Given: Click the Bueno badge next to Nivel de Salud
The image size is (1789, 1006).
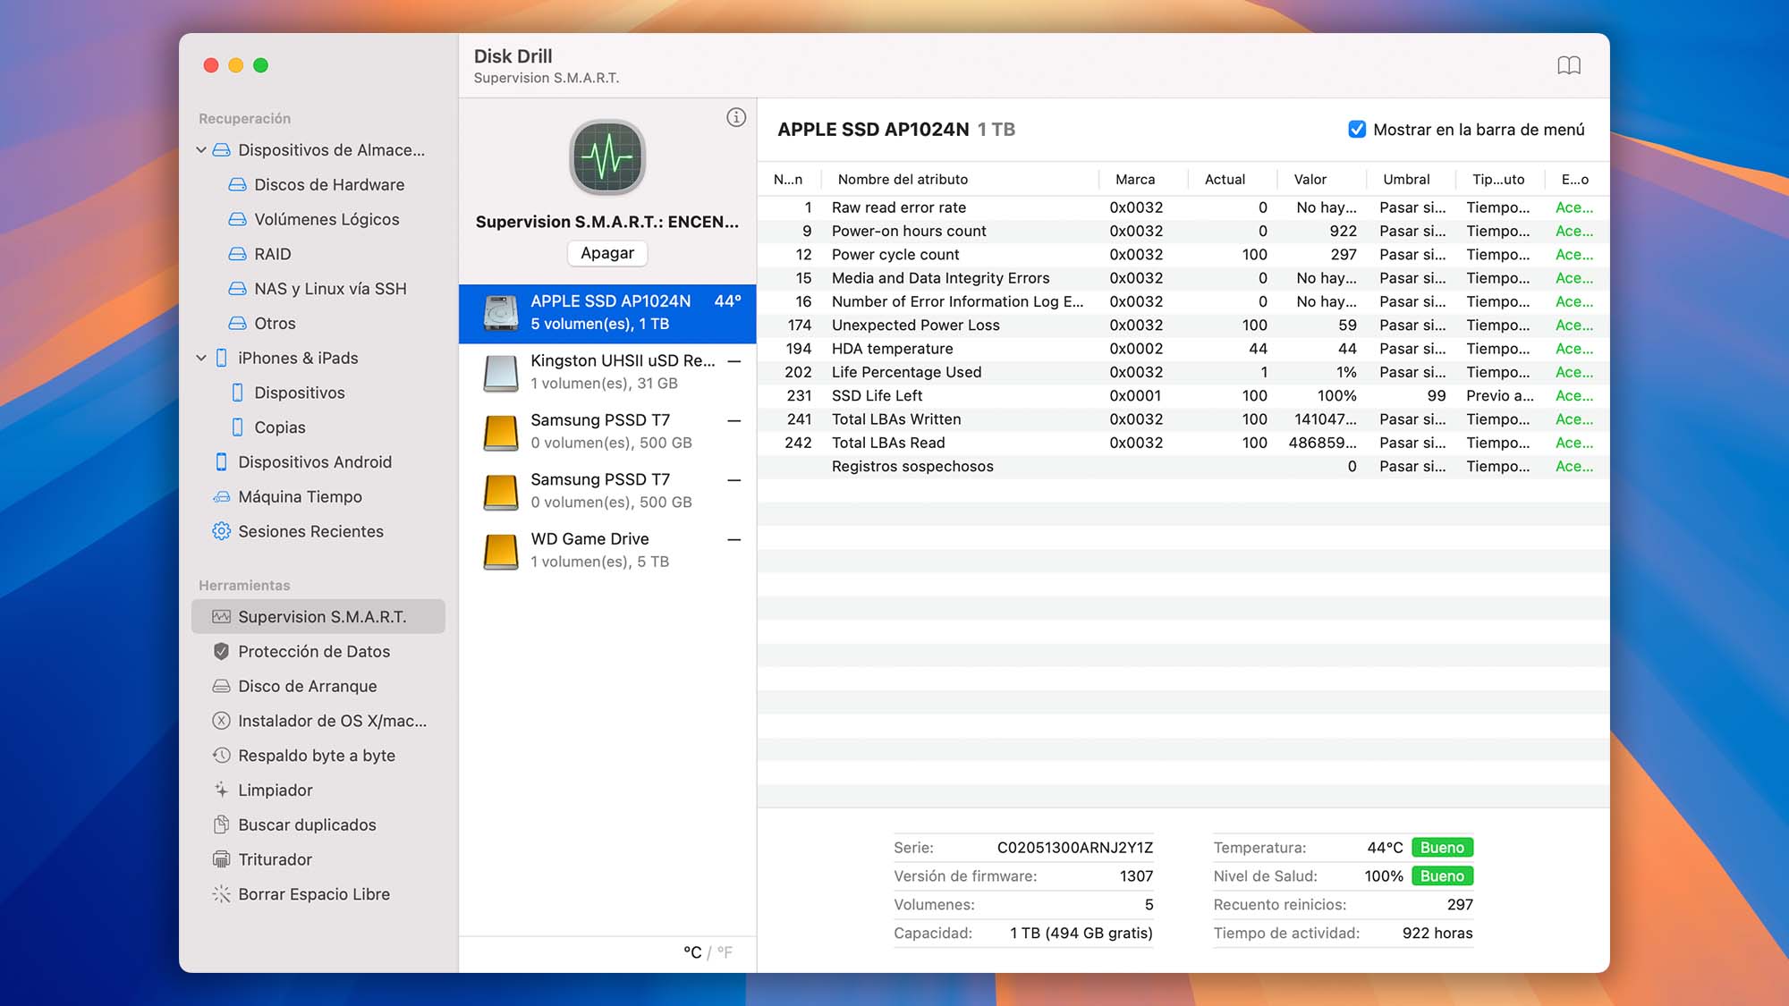Looking at the screenshot, I should (x=1442, y=876).
